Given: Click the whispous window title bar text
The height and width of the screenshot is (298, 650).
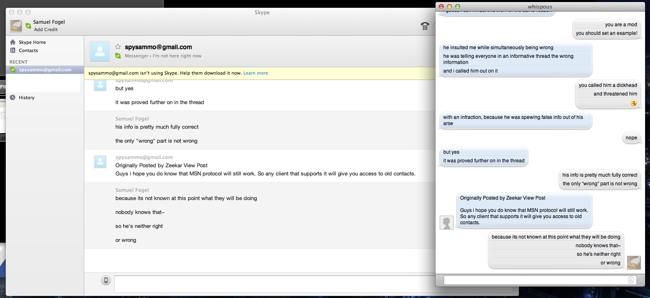Looking at the screenshot, I should (x=540, y=7).
